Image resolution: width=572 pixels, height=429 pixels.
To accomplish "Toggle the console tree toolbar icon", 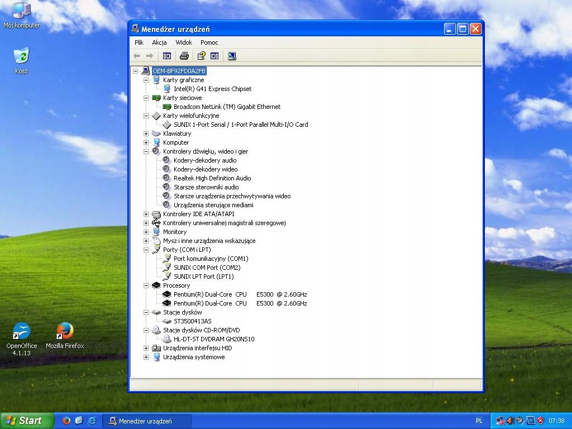I will point(166,56).
